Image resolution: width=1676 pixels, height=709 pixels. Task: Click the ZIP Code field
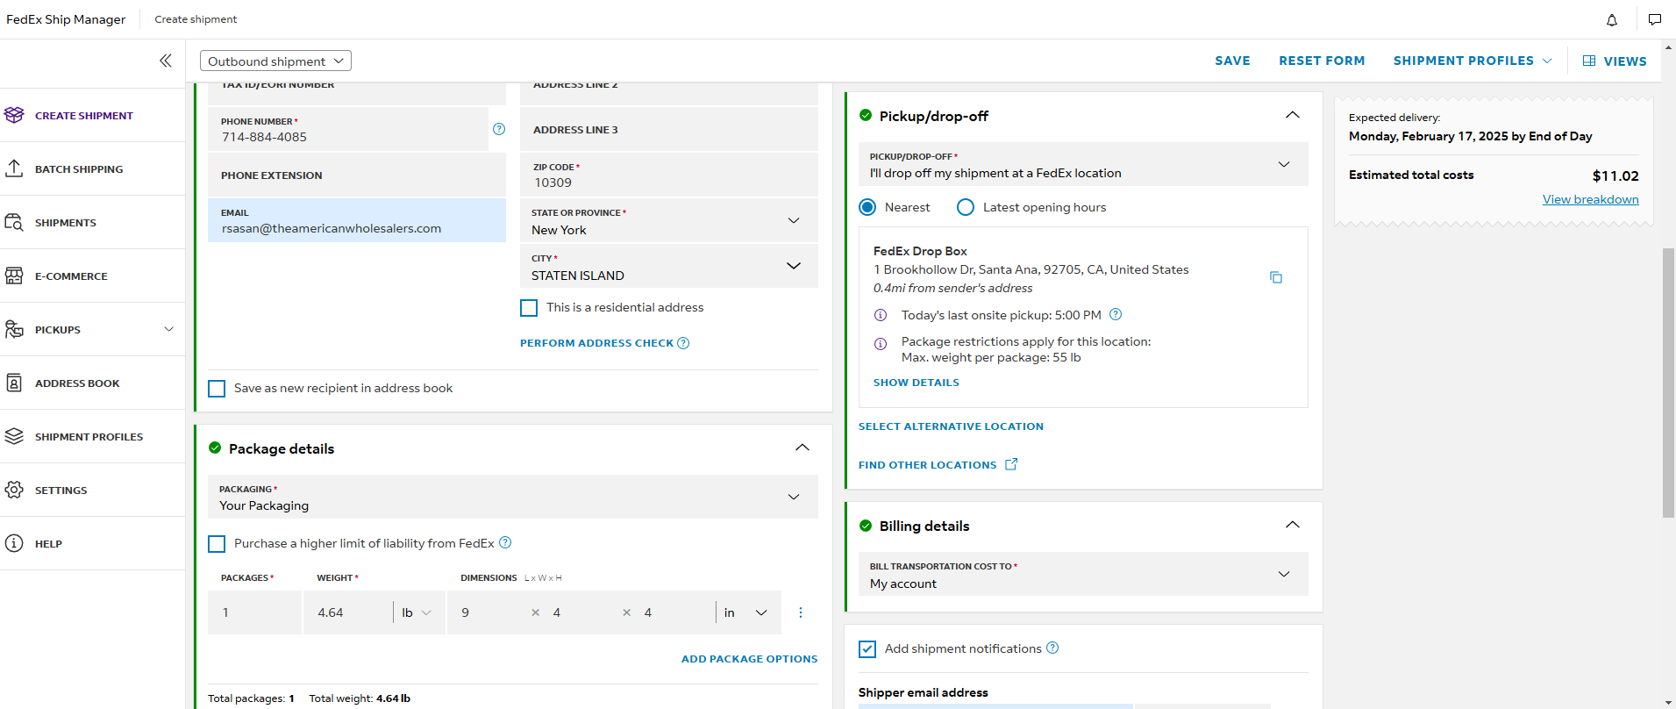coord(669,175)
